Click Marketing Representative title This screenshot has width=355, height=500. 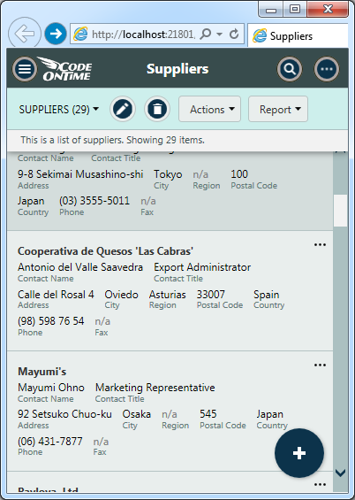155,388
